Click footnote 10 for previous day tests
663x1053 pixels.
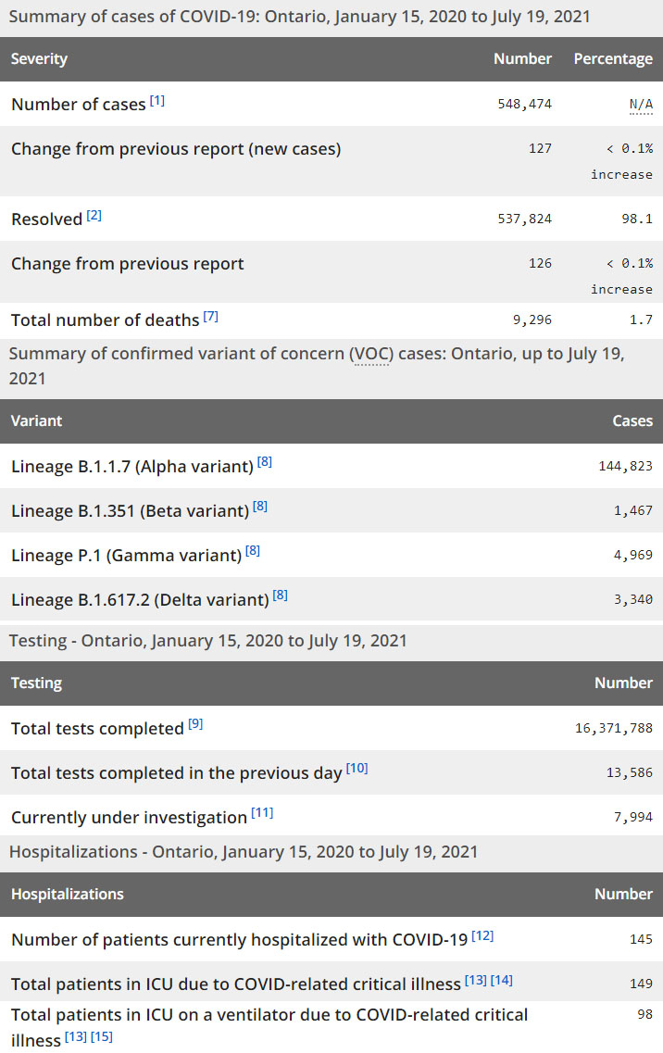357,769
